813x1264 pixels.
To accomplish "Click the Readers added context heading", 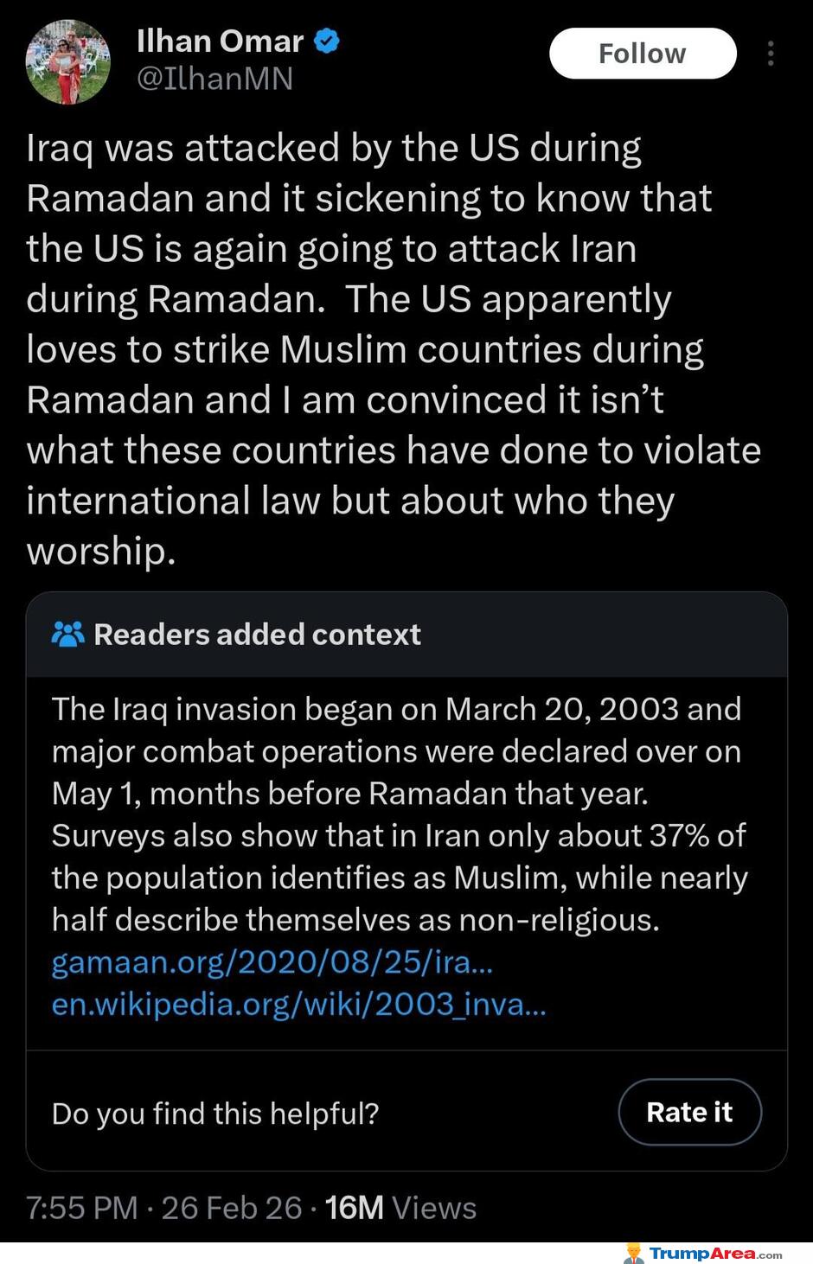I will (x=257, y=634).
